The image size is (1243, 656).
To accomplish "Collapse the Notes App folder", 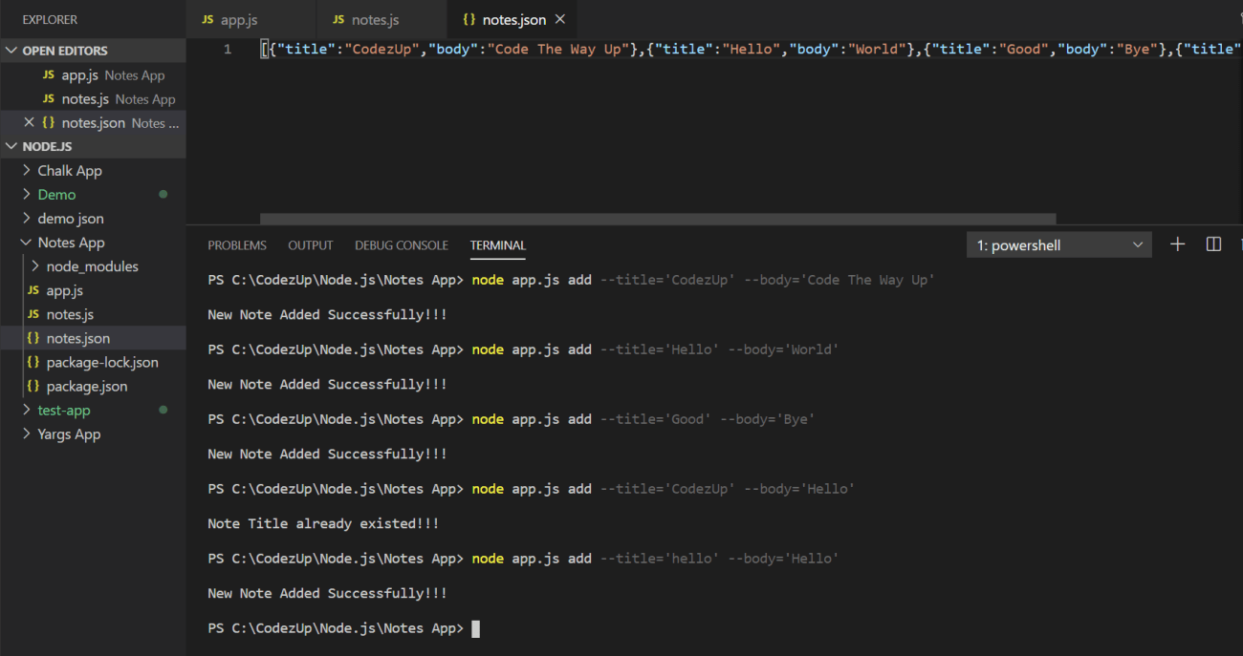I will coord(26,242).
